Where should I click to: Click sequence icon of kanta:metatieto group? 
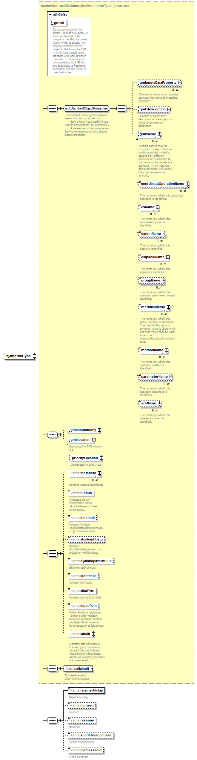(53, 554)
